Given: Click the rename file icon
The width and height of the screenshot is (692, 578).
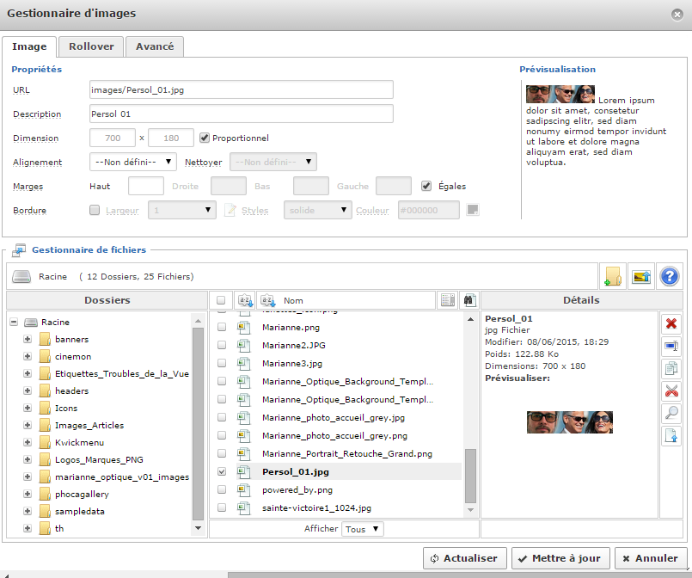Looking at the screenshot, I should 671,346.
